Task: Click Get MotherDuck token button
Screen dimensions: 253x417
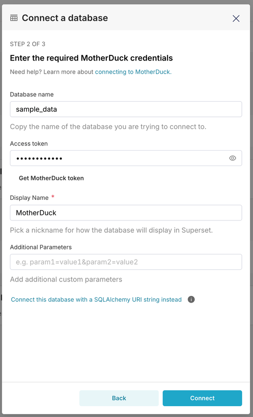Action: click(51, 178)
